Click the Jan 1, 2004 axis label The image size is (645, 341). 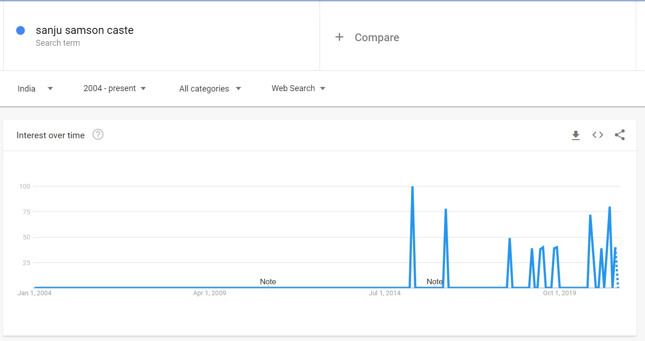35,293
